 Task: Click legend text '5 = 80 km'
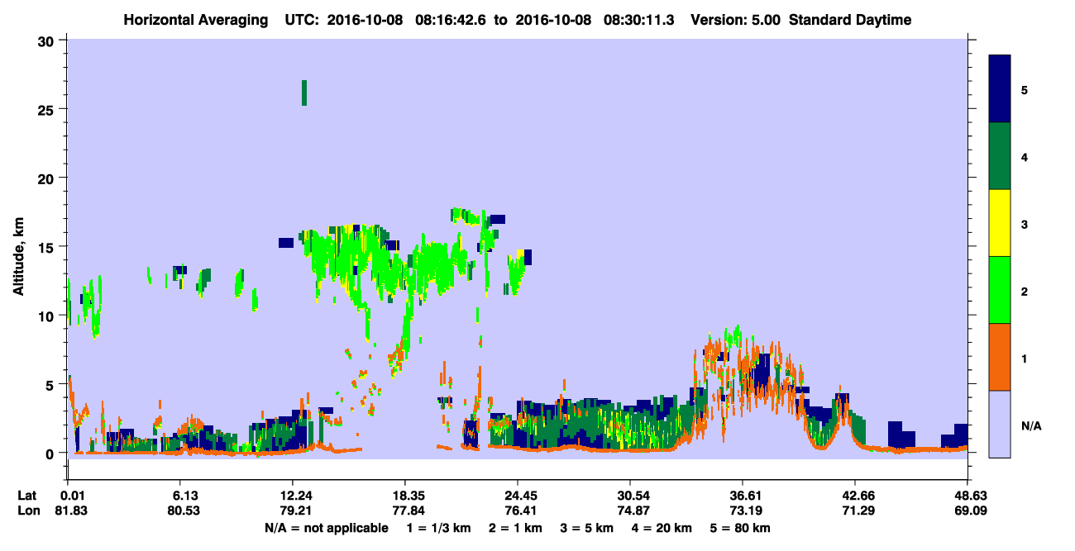pyautogui.click(x=741, y=528)
